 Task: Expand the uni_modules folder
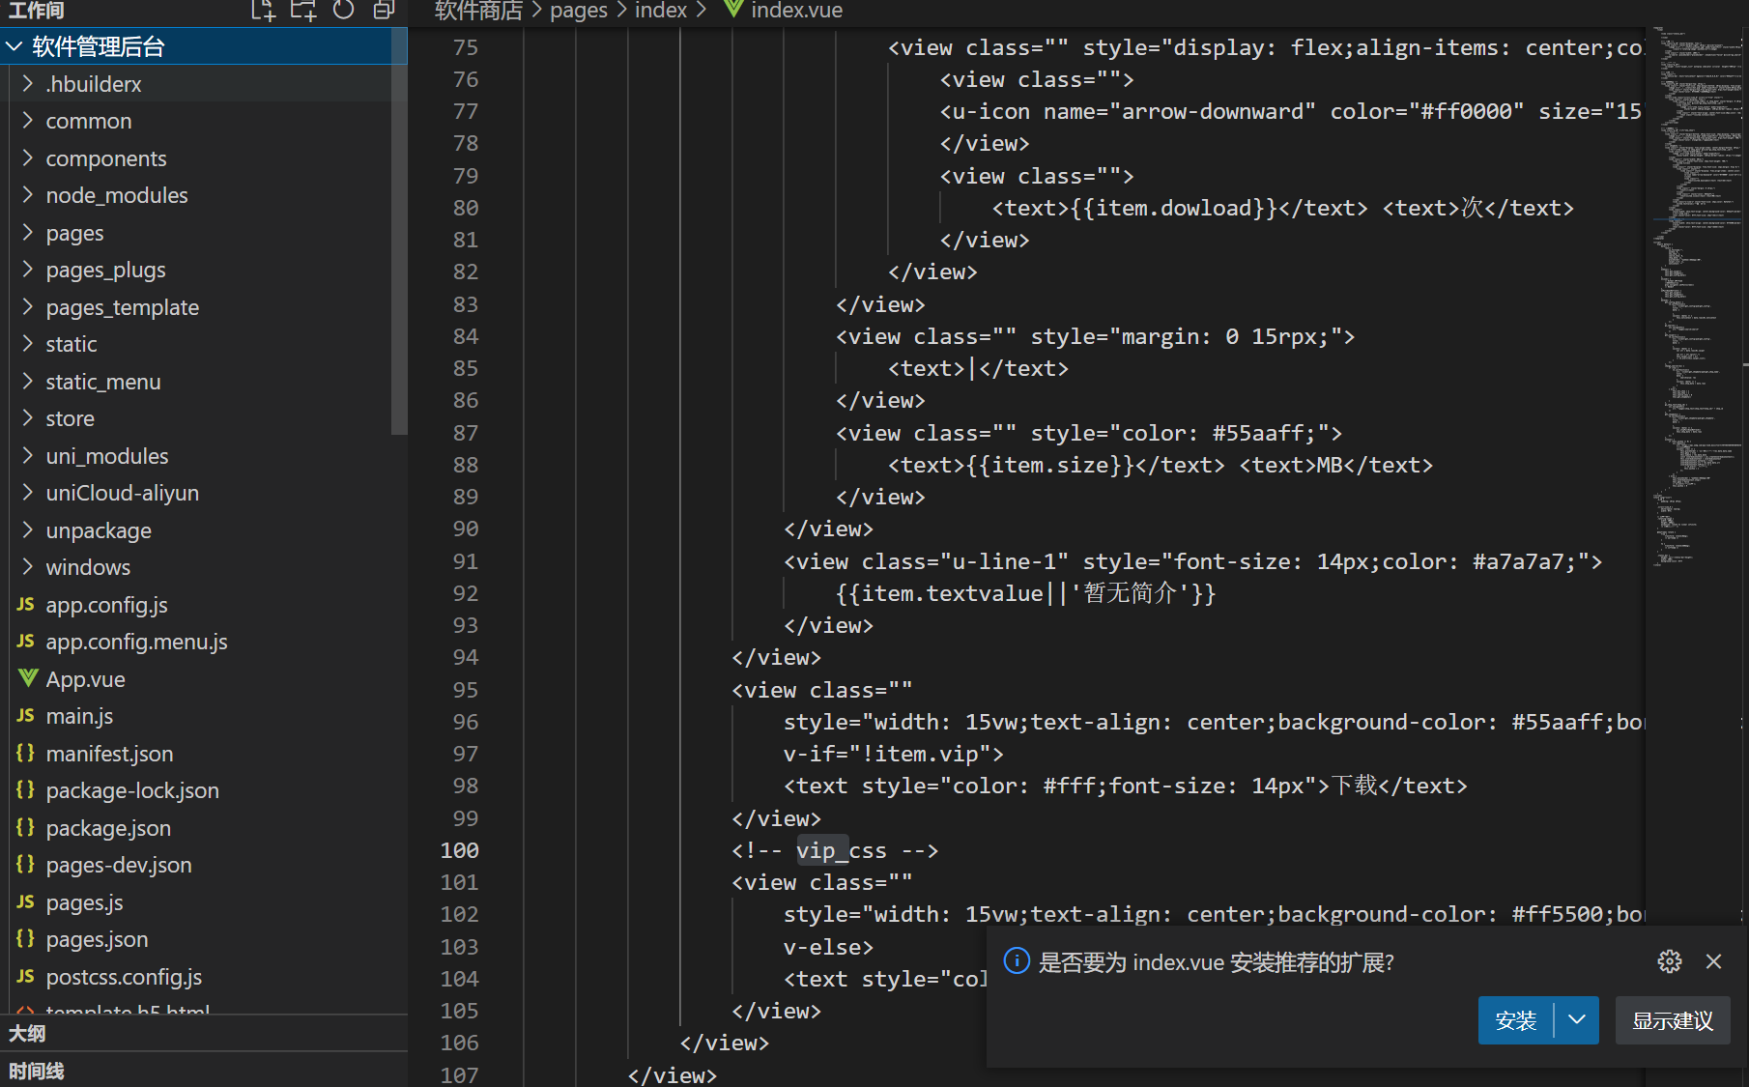point(27,456)
